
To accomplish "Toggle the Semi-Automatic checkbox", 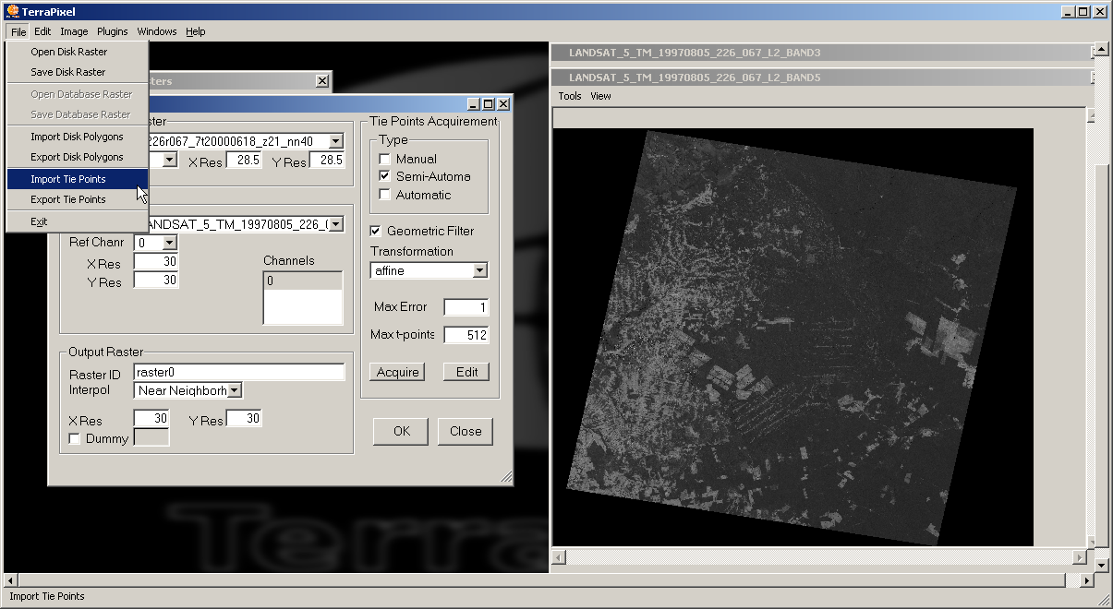I will (385, 177).
